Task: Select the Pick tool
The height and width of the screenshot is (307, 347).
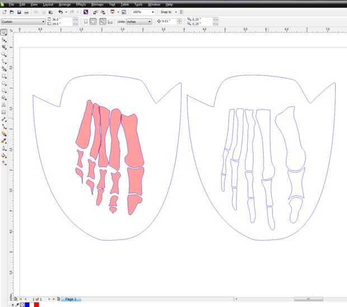Action: [4, 32]
